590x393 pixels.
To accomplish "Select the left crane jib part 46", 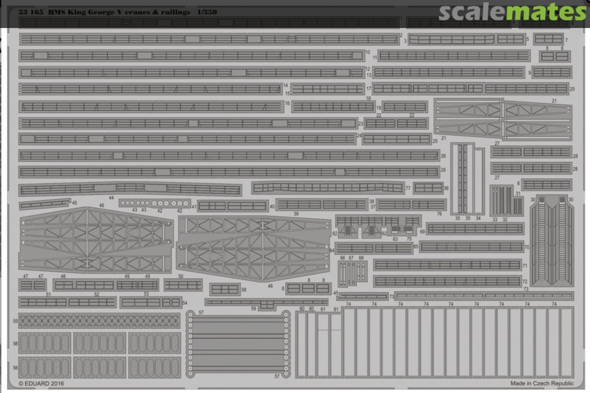I will click(x=96, y=239).
